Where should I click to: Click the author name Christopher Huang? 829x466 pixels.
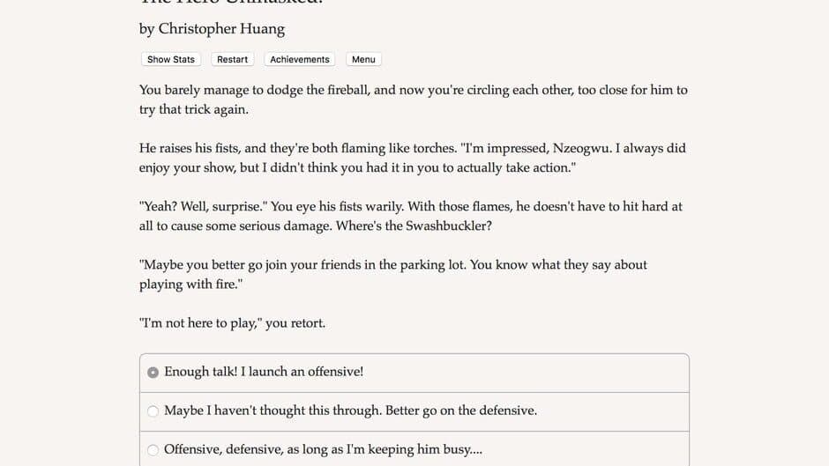221,29
